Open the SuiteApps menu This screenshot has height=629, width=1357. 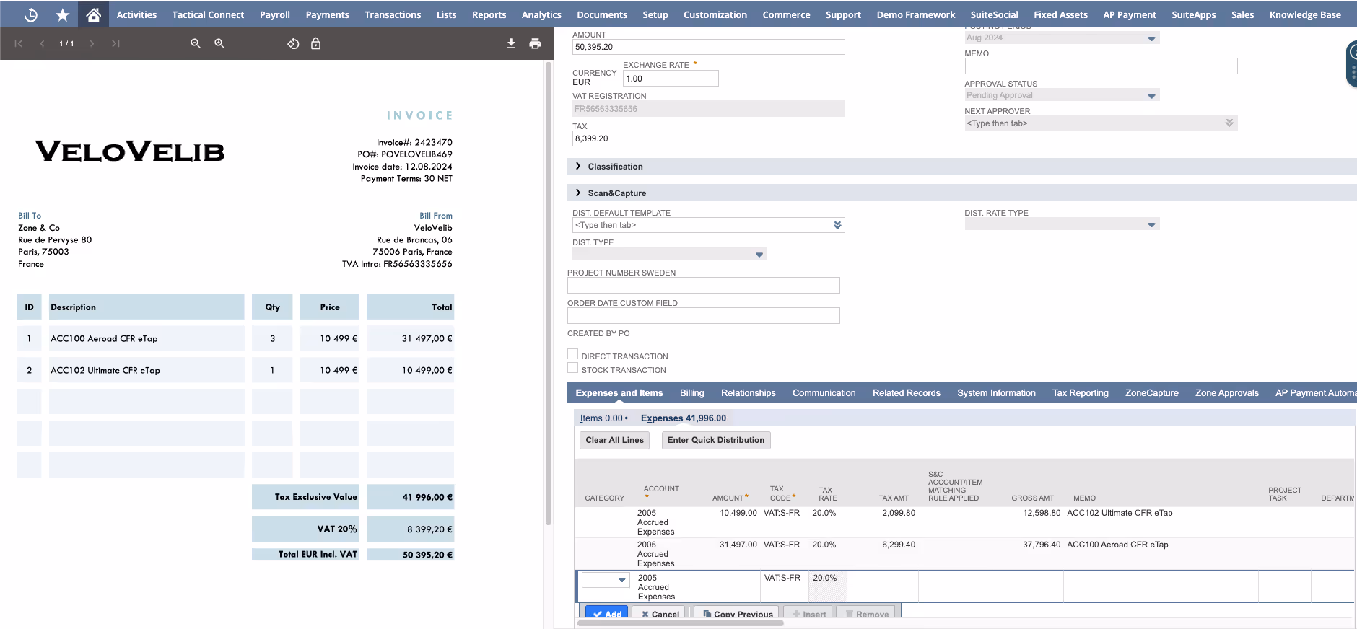point(1193,14)
